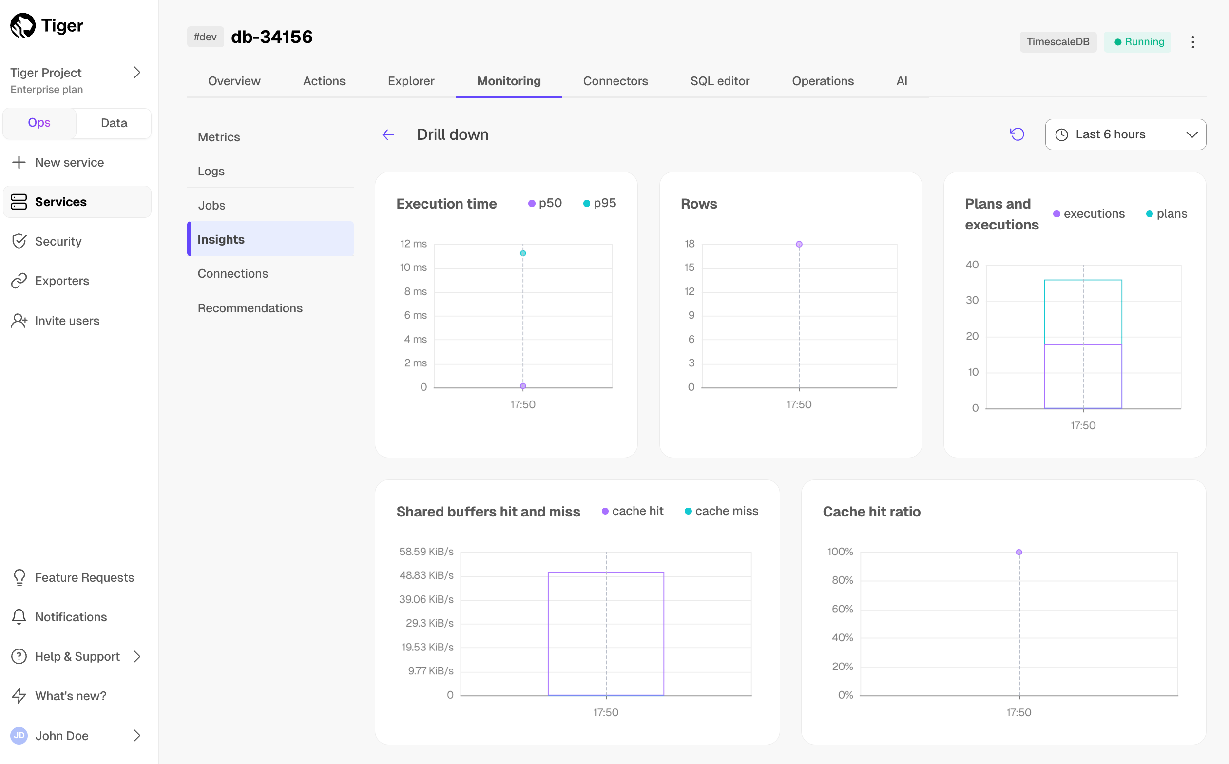Click the back arrow beside Drill down
The image size is (1229, 764).
387,134
